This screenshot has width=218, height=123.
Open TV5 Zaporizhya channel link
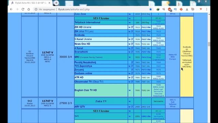(83, 66)
